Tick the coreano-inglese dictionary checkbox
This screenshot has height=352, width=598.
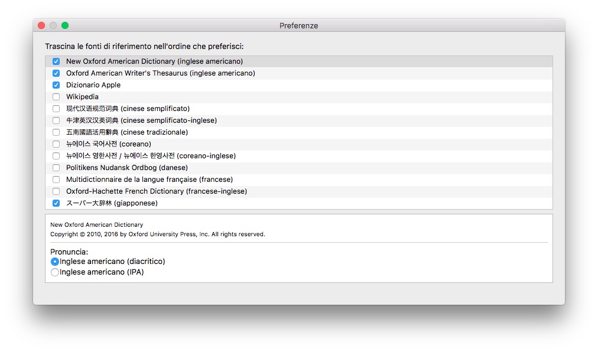tap(56, 156)
